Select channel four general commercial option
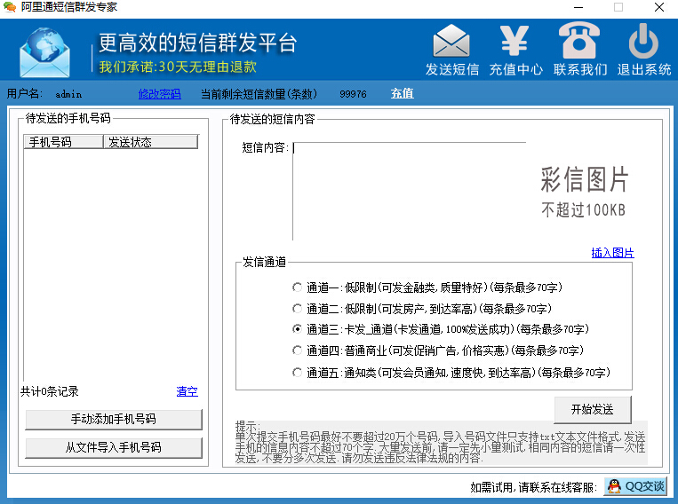Screen dimensions: 678x504 click(x=297, y=350)
